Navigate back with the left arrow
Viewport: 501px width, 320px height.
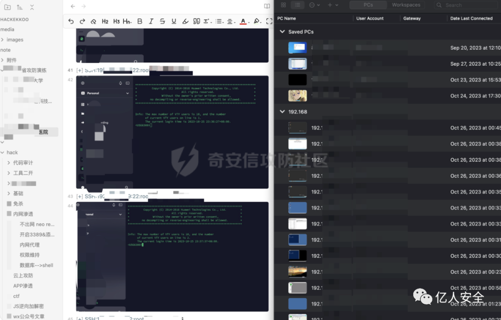[73, 6]
